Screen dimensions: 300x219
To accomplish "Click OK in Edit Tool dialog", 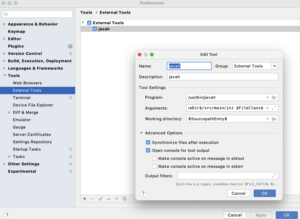I will pyautogui.click(x=265, y=193).
